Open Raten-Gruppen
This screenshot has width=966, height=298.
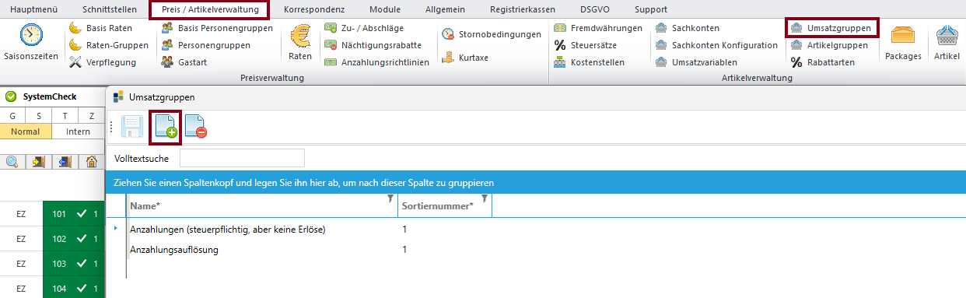coord(109,45)
